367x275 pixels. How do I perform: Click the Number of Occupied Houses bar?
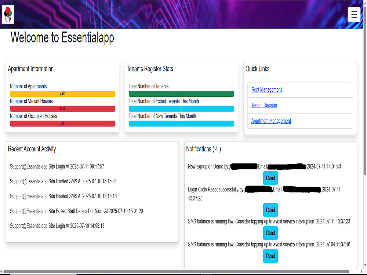[62, 124]
